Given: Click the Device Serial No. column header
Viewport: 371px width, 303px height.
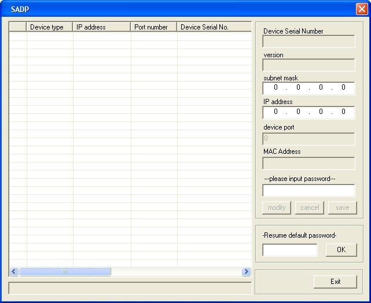Looking at the screenshot, I should (214, 27).
